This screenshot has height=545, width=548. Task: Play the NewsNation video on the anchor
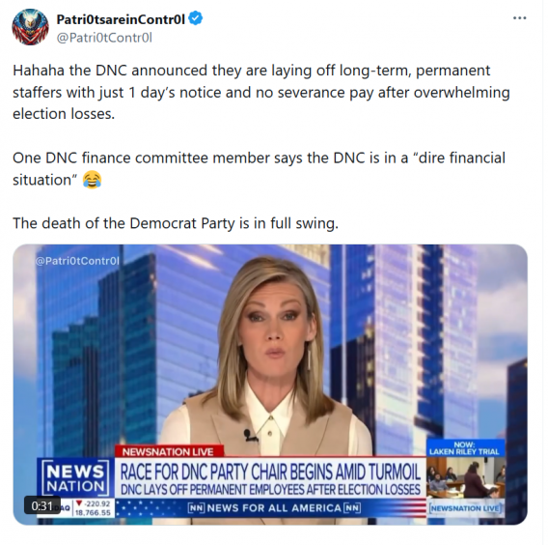tap(270, 350)
